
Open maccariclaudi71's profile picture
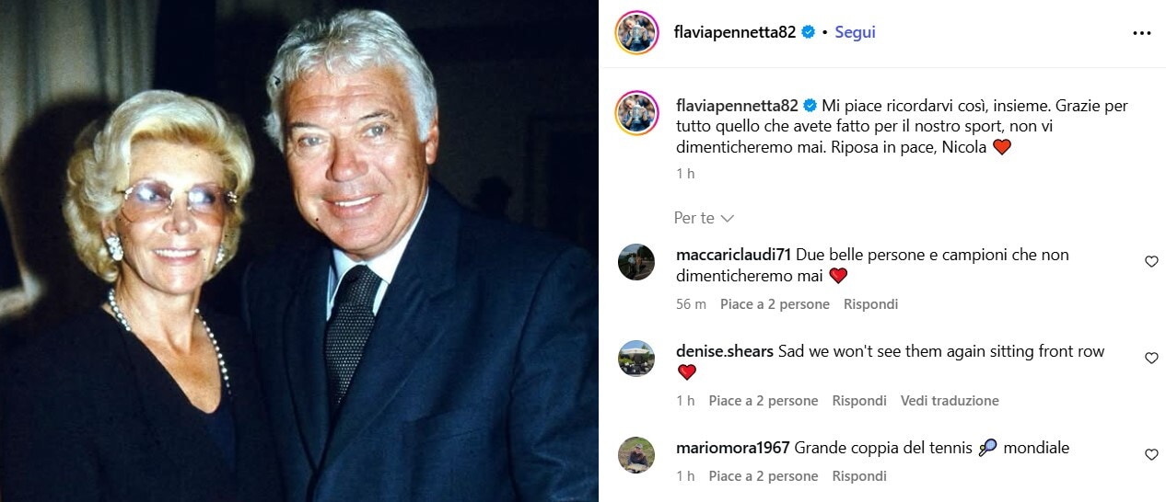tap(636, 262)
